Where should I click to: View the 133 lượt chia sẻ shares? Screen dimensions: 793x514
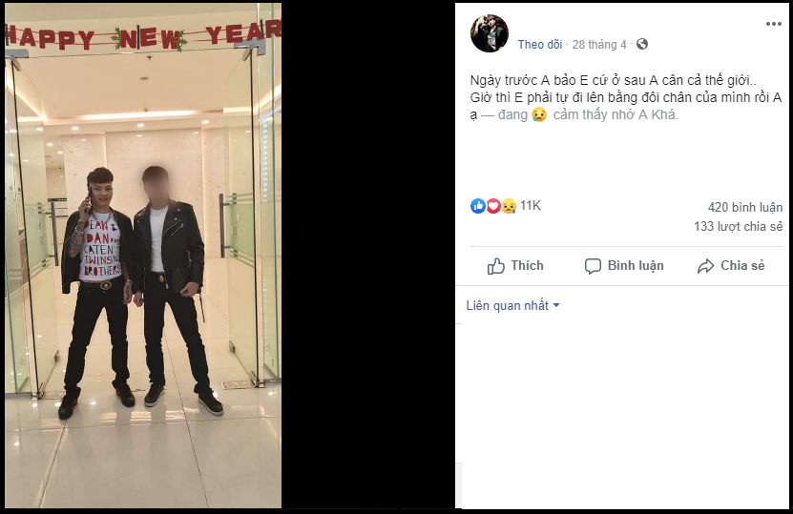pyautogui.click(x=738, y=226)
